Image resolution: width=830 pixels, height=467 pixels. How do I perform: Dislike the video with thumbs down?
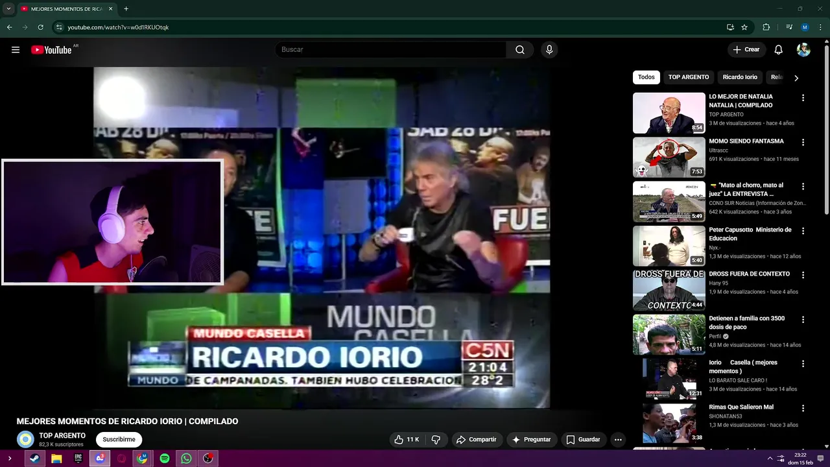point(436,440)
